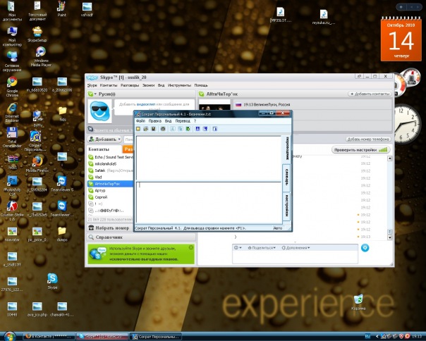This screenshot has height=341, width=426.
Task: Open the Поделиться dropdown in chat
Action: pos(262,248)
